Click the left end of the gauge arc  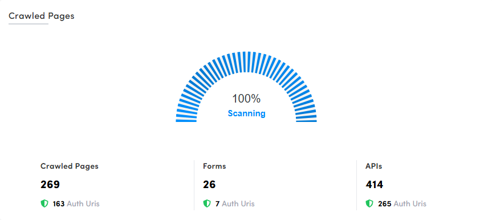coord(186,120)
